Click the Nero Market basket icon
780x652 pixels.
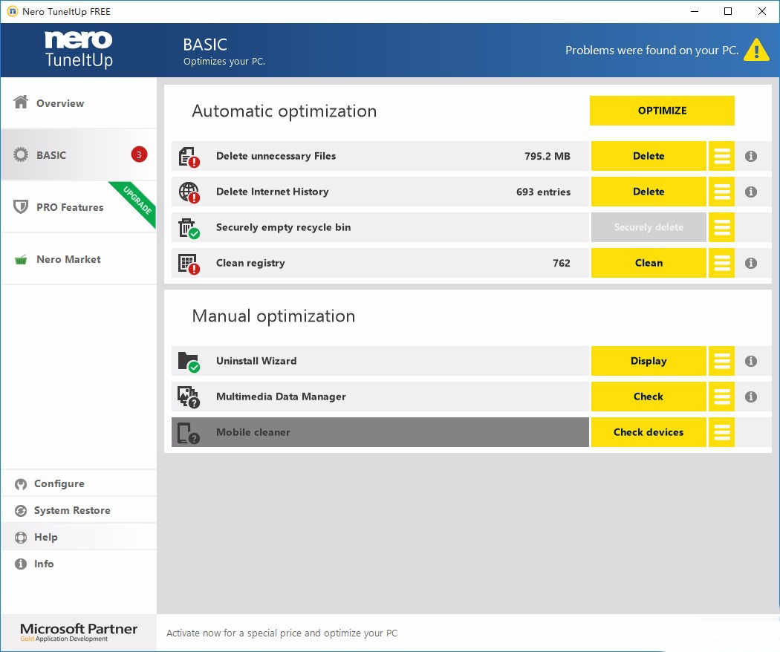click(x=21, y=259)
